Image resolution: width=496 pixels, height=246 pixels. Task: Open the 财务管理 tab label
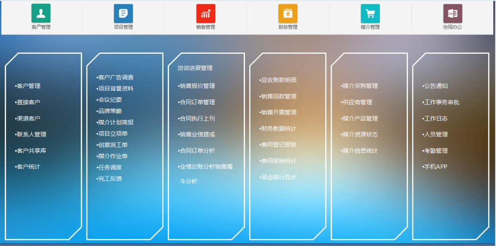[288, 27]
